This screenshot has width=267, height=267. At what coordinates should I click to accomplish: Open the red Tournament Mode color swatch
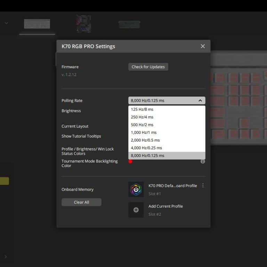click(130, 161)
